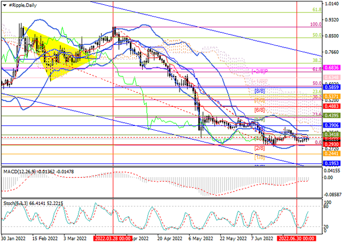
Task: Click the blue 0.5859 price label
Action: [332, 87]
